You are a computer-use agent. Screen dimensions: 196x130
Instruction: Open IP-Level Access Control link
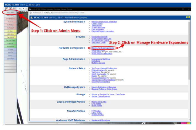point(100,40)
